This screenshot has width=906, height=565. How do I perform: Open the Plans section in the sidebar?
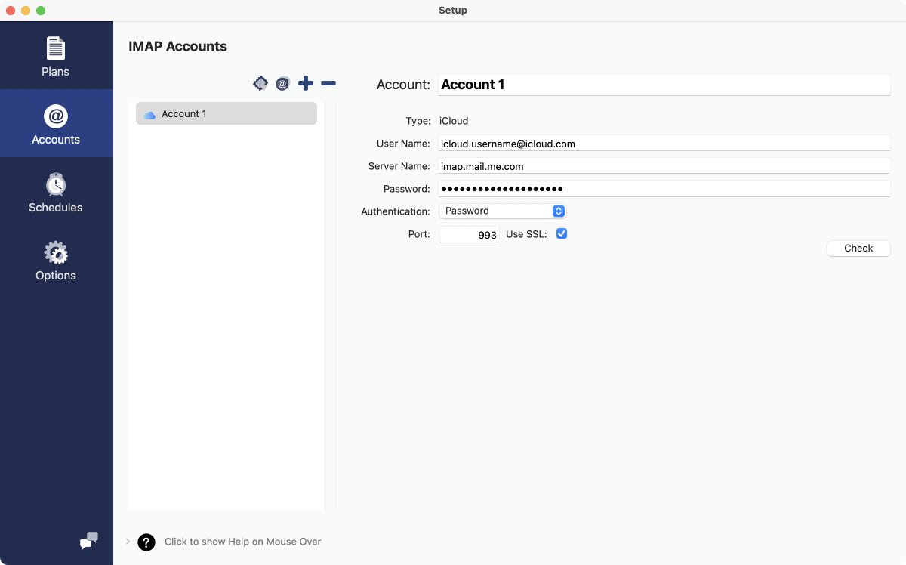(55, 55)
